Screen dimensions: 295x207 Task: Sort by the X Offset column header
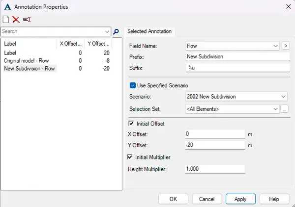pyautogui.click(x=70, y=44)
